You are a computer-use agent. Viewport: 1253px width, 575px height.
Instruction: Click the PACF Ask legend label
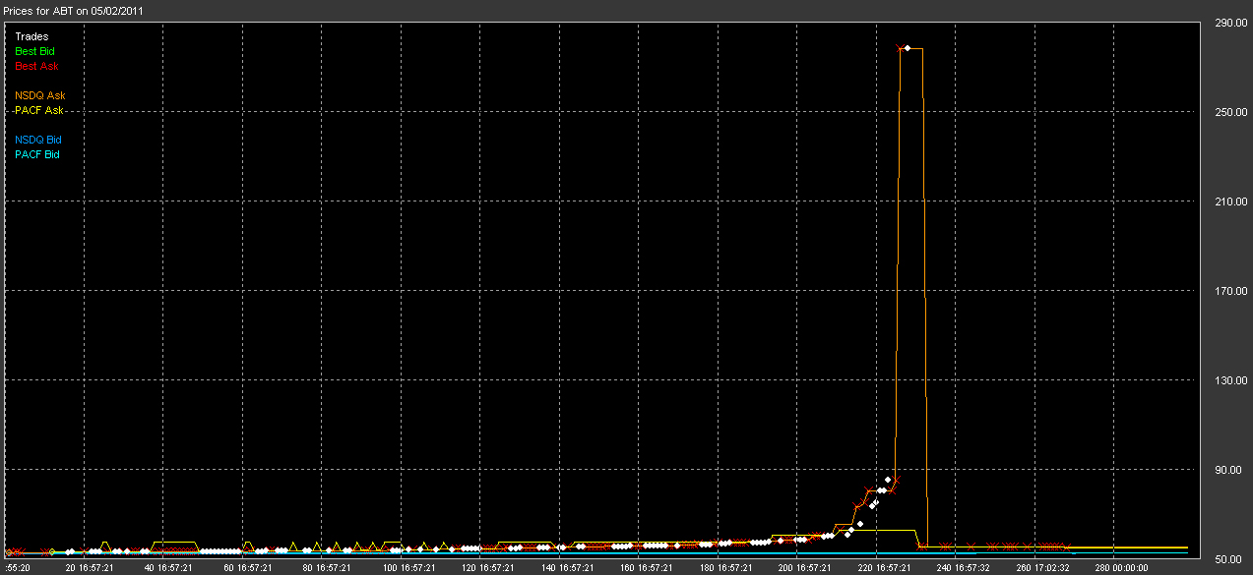(x=39, y=110)
